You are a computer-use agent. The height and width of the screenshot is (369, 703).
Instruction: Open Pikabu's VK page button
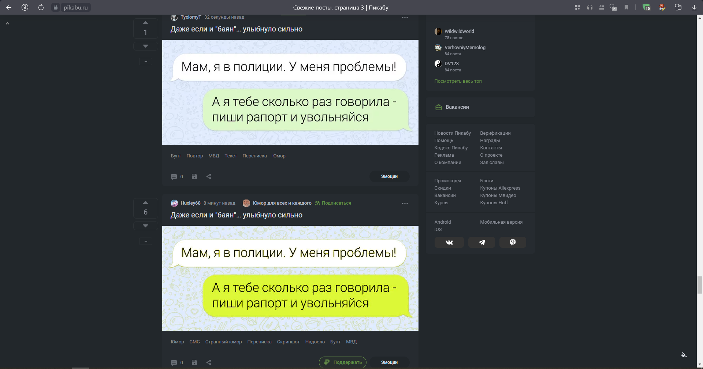point(449,242)
